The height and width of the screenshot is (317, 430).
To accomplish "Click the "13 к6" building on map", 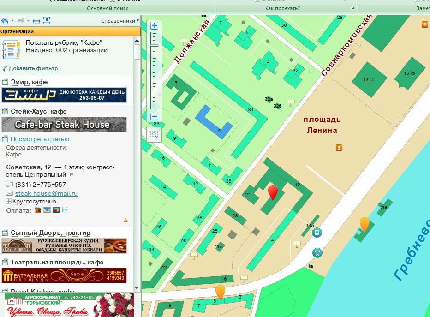I will [369, 80].
